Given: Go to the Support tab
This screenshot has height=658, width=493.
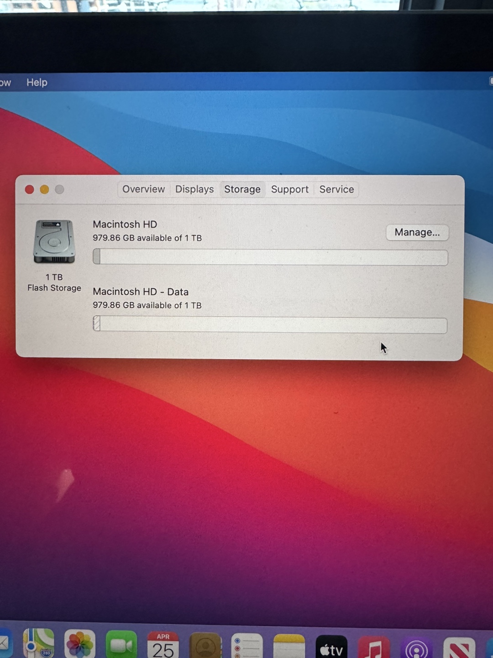Looking at the screenshot, I should pos(290,189).
